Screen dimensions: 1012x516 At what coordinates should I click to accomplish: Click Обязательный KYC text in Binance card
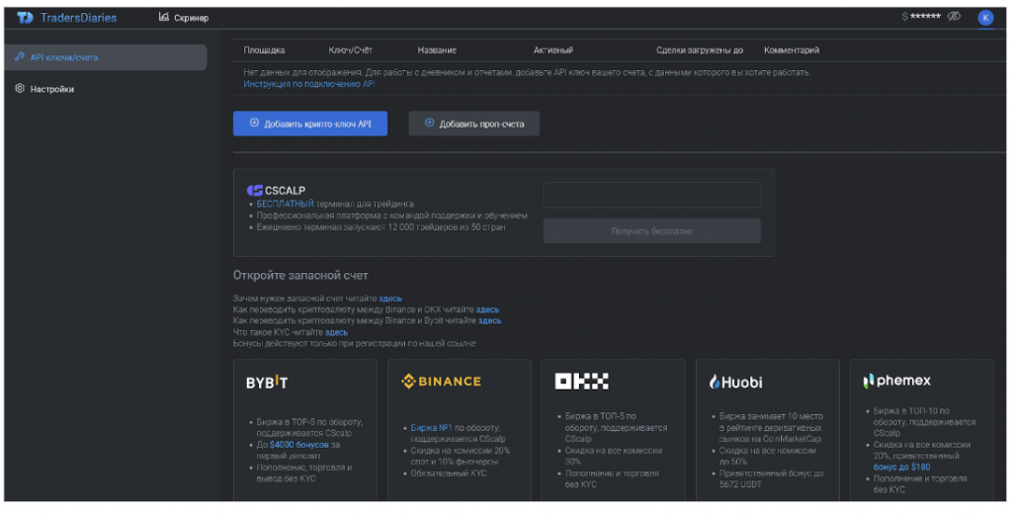tap(449, 473)
